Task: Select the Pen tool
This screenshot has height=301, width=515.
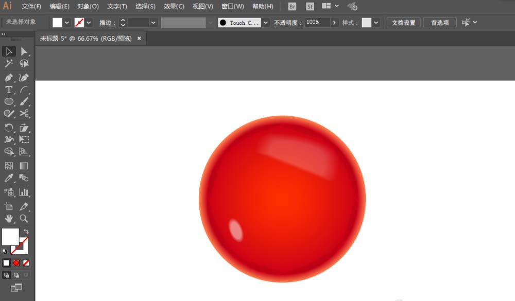Action: pos(9,78)
